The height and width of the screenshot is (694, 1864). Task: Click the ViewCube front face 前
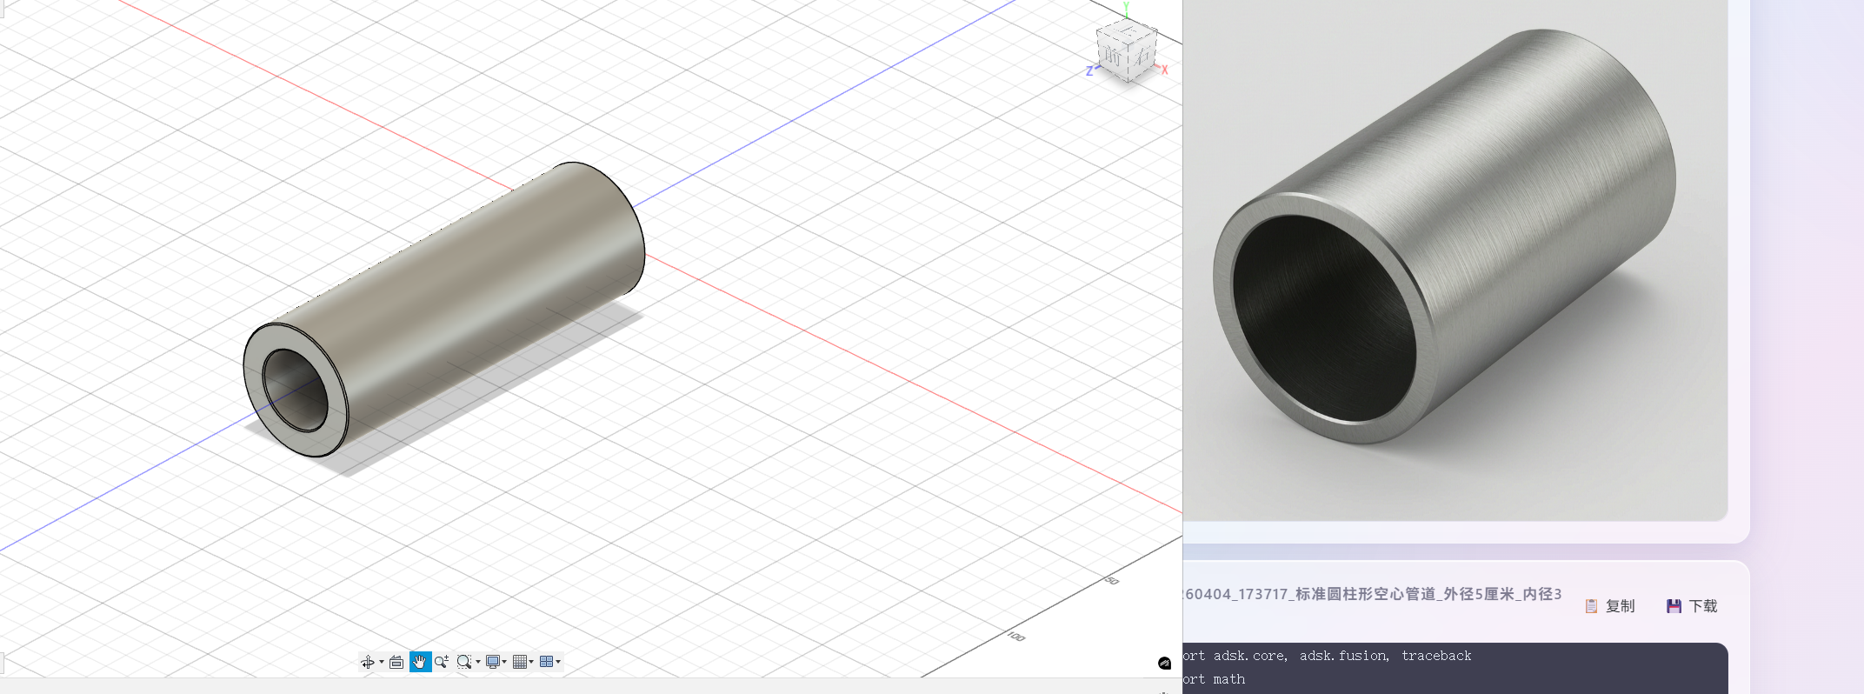[x=1114, y=57]
